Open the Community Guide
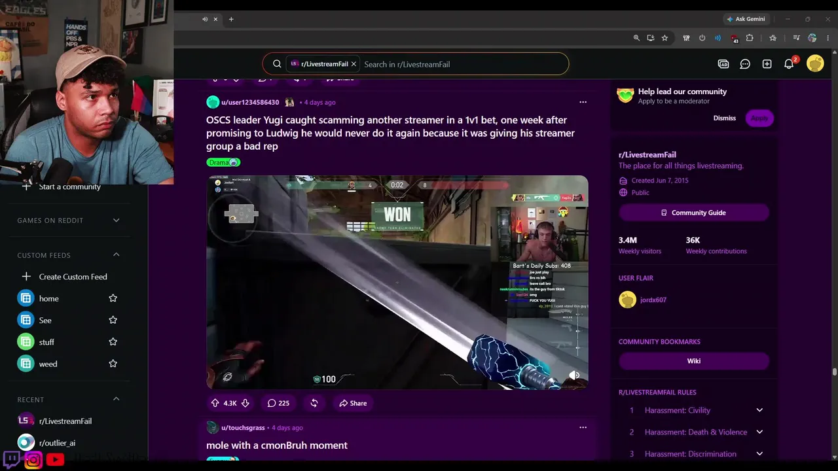Image resolution: width=838 pixels, height=471 pixels. pyautogui.click(x=694, y=213)
